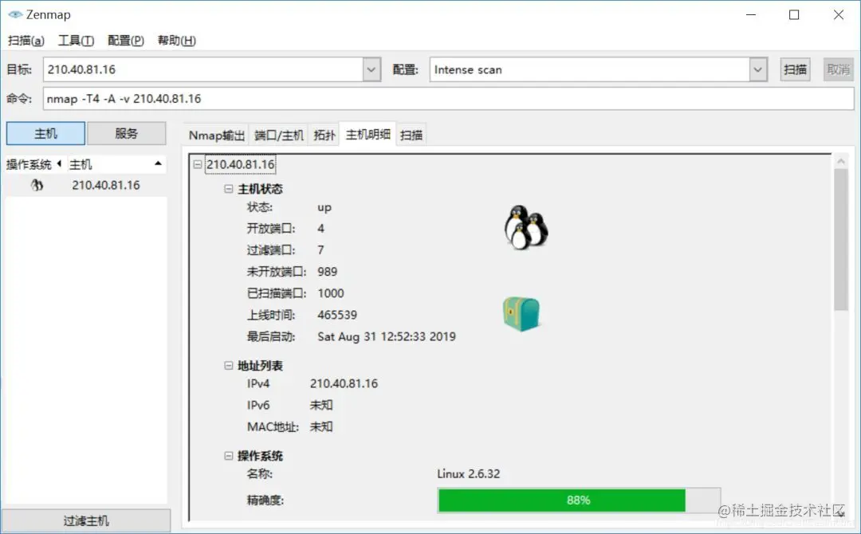Click the 取消 button
The image size is (861, 534).
pyautogui.click(x=839, y=69)
